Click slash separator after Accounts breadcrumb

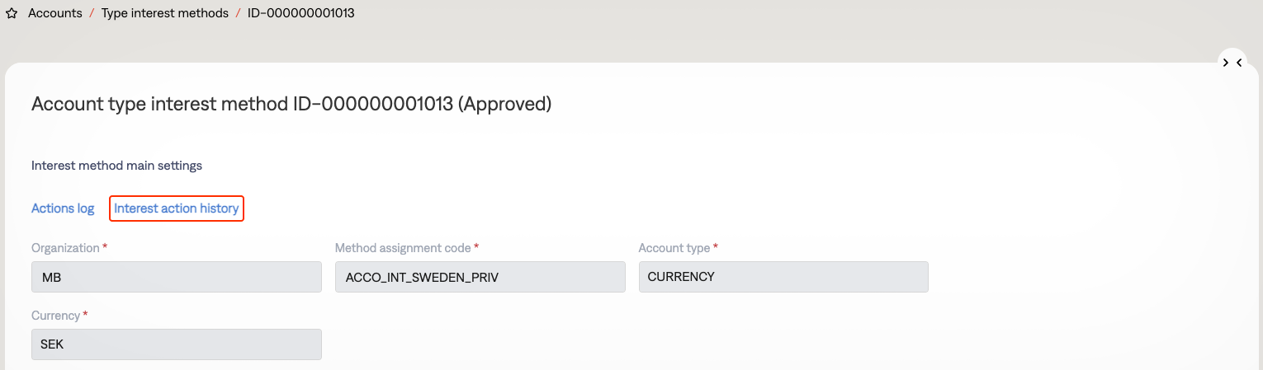[x=92, y=13]
